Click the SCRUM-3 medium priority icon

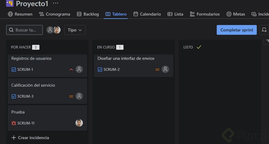(x=71, y=96)
